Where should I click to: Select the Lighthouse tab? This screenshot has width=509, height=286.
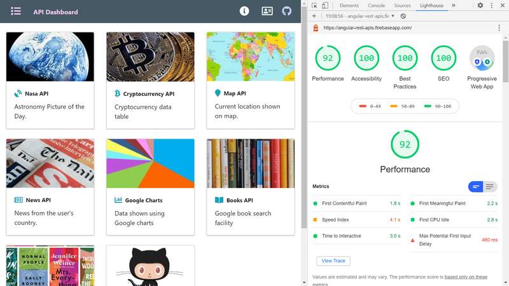tap(431, 6)
